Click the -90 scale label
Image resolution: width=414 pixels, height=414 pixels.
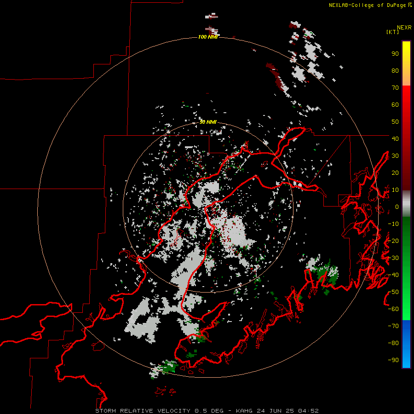coord(393,360)
